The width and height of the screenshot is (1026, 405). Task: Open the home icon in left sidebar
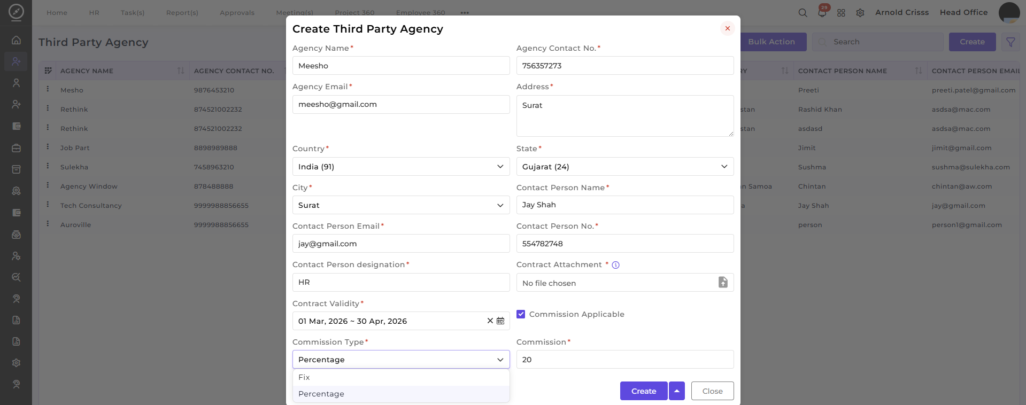click(16, 40)
